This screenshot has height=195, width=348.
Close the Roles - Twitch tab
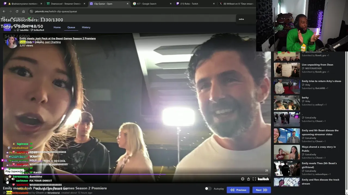coord(214,4)
